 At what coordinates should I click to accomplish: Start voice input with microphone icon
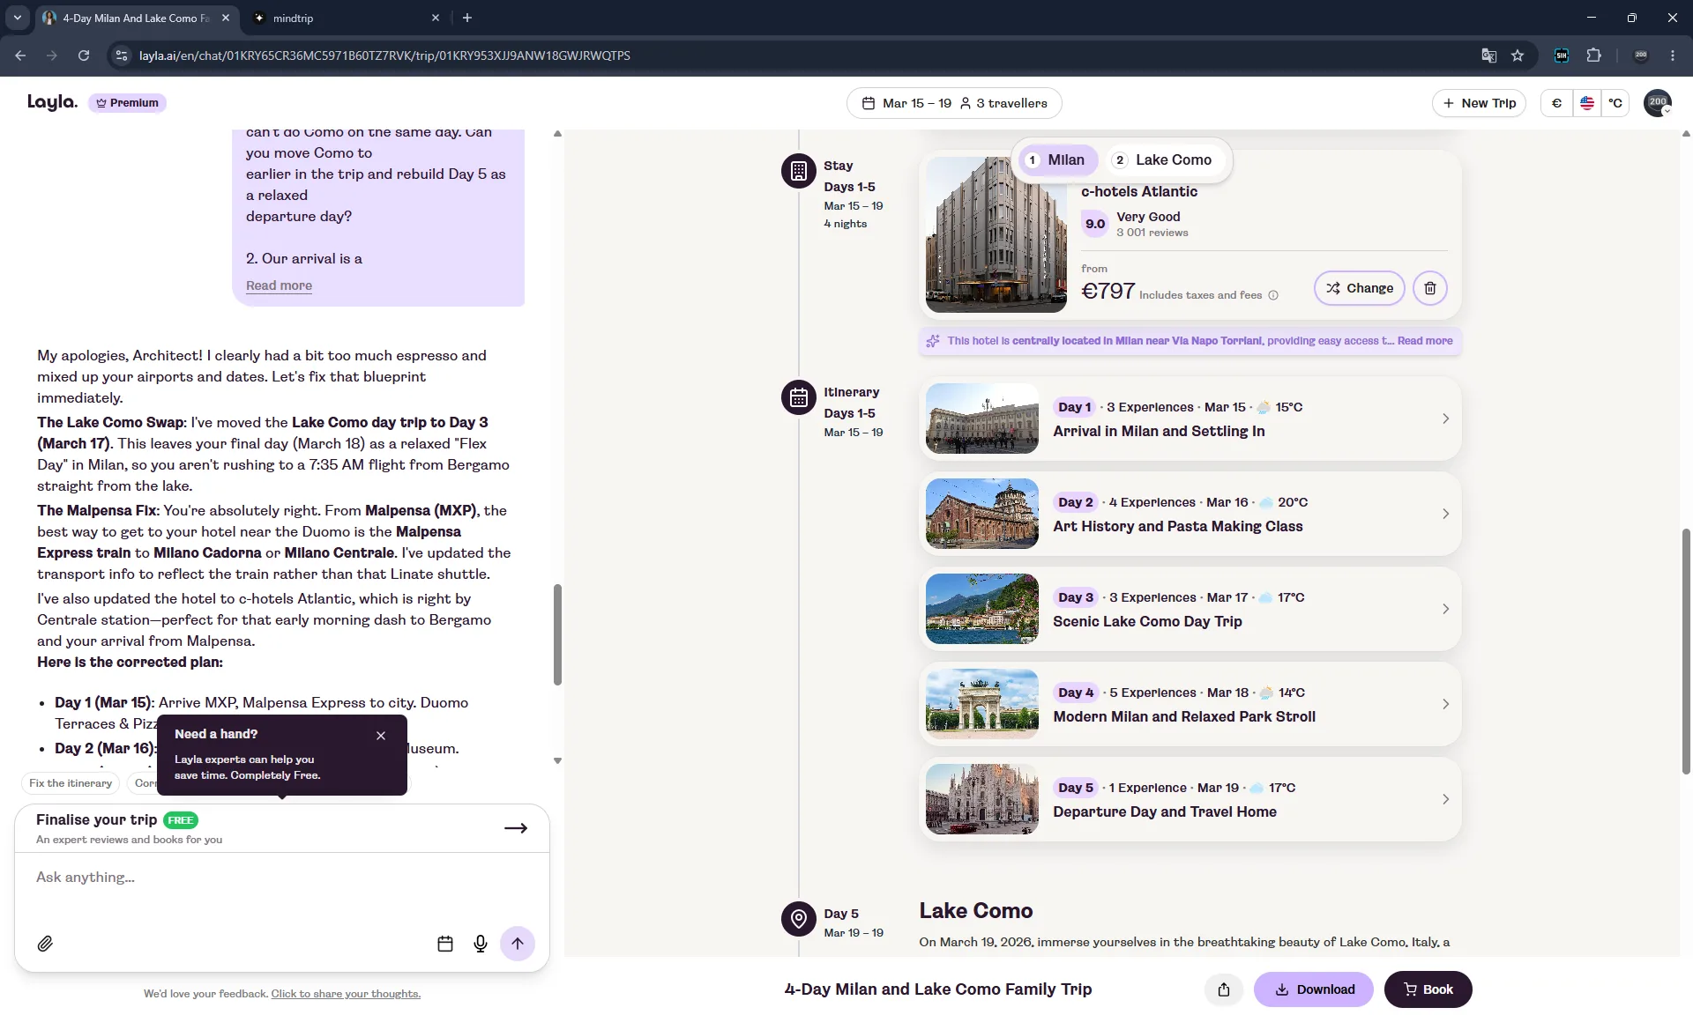[x=481, y=944]
